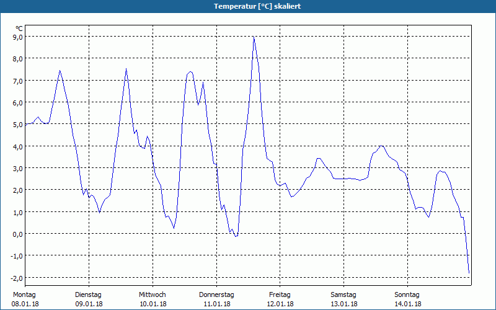Screen dimensions: 496x310
Task: Click the 4,0 axis value
Action: click(18, 146)
